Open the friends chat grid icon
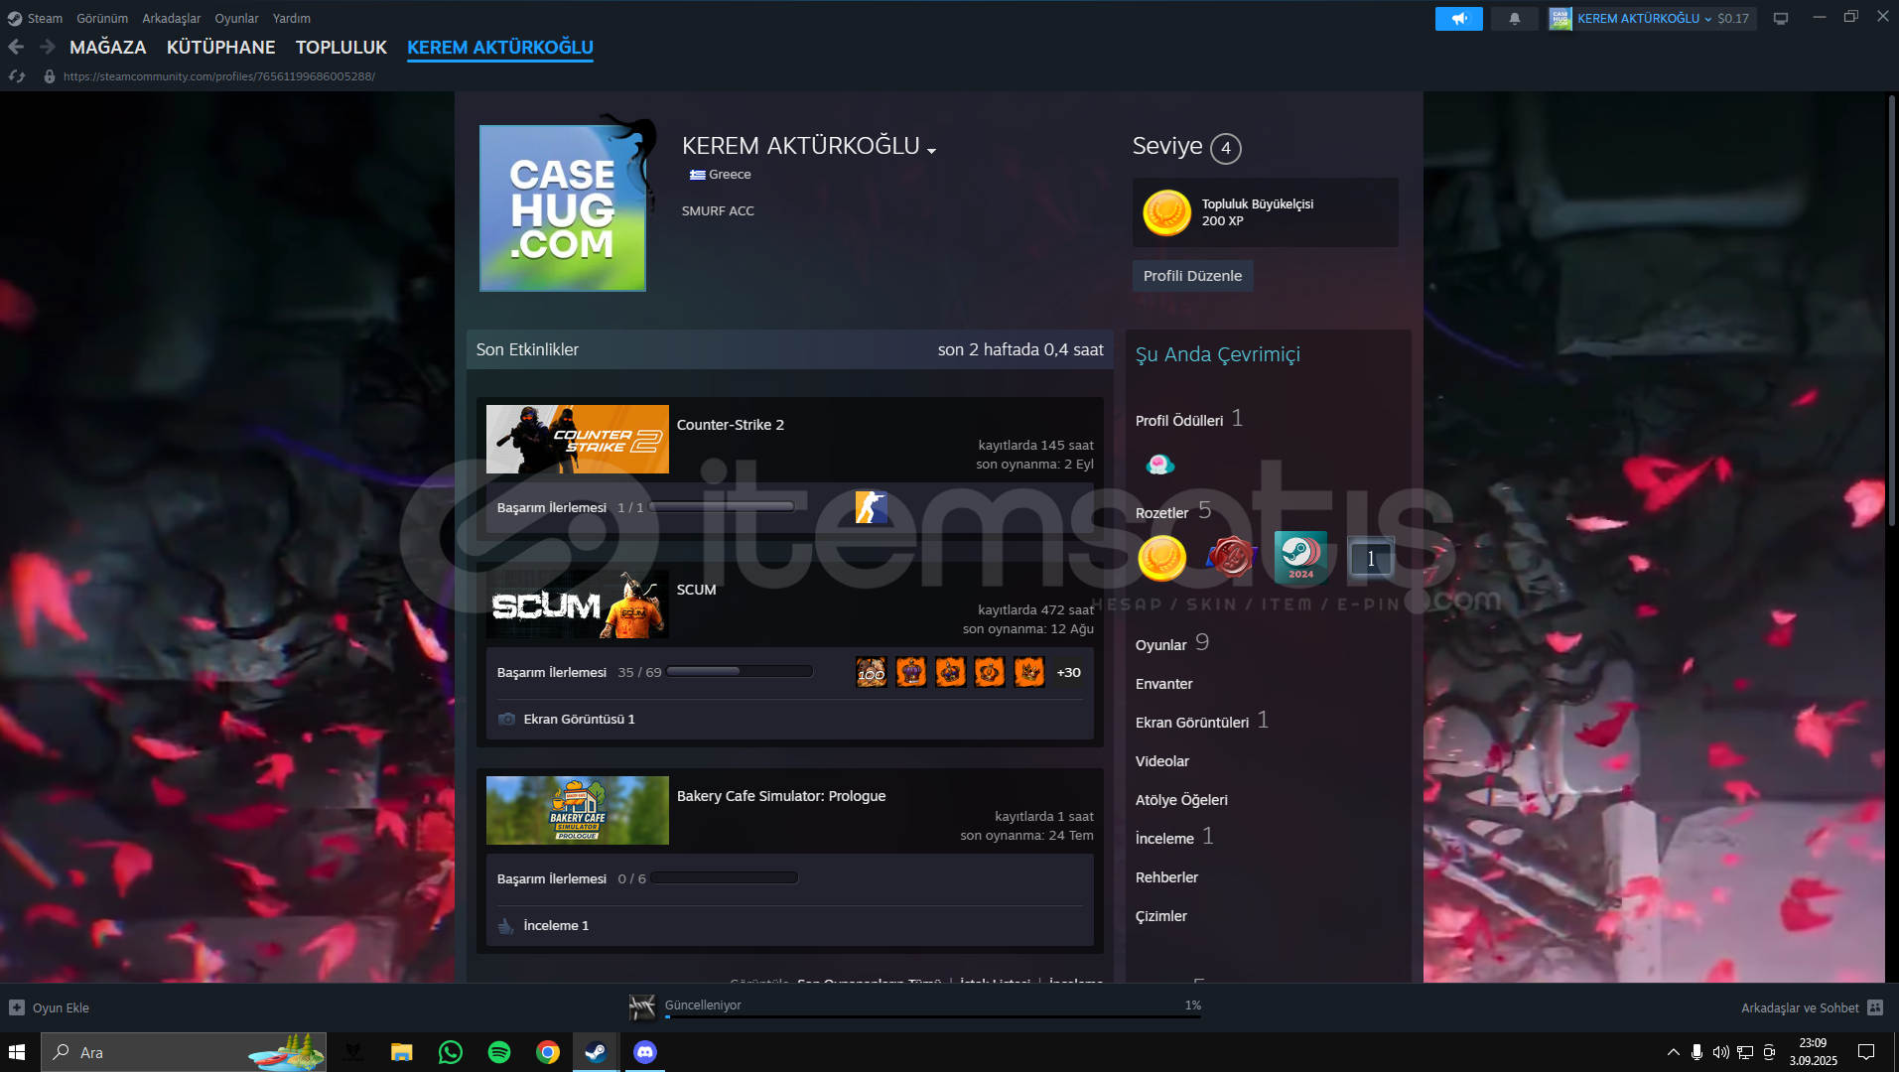The width and height of the screenshot is (1899, 1072). [1875, 1007]
